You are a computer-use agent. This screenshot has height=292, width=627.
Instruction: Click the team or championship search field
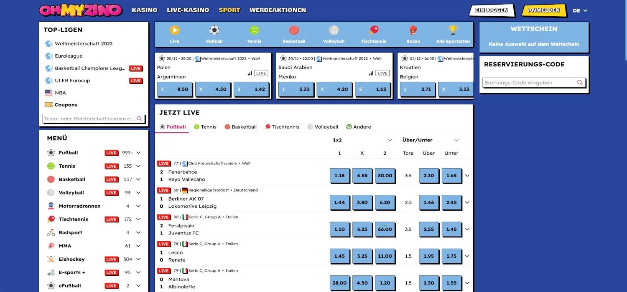(90, 119)
